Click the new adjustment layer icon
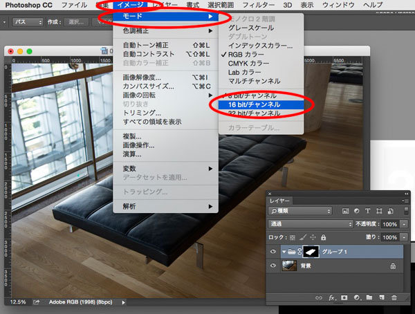Image resolution: width=415 pixels, height=314 pixels. coord(356,297)
